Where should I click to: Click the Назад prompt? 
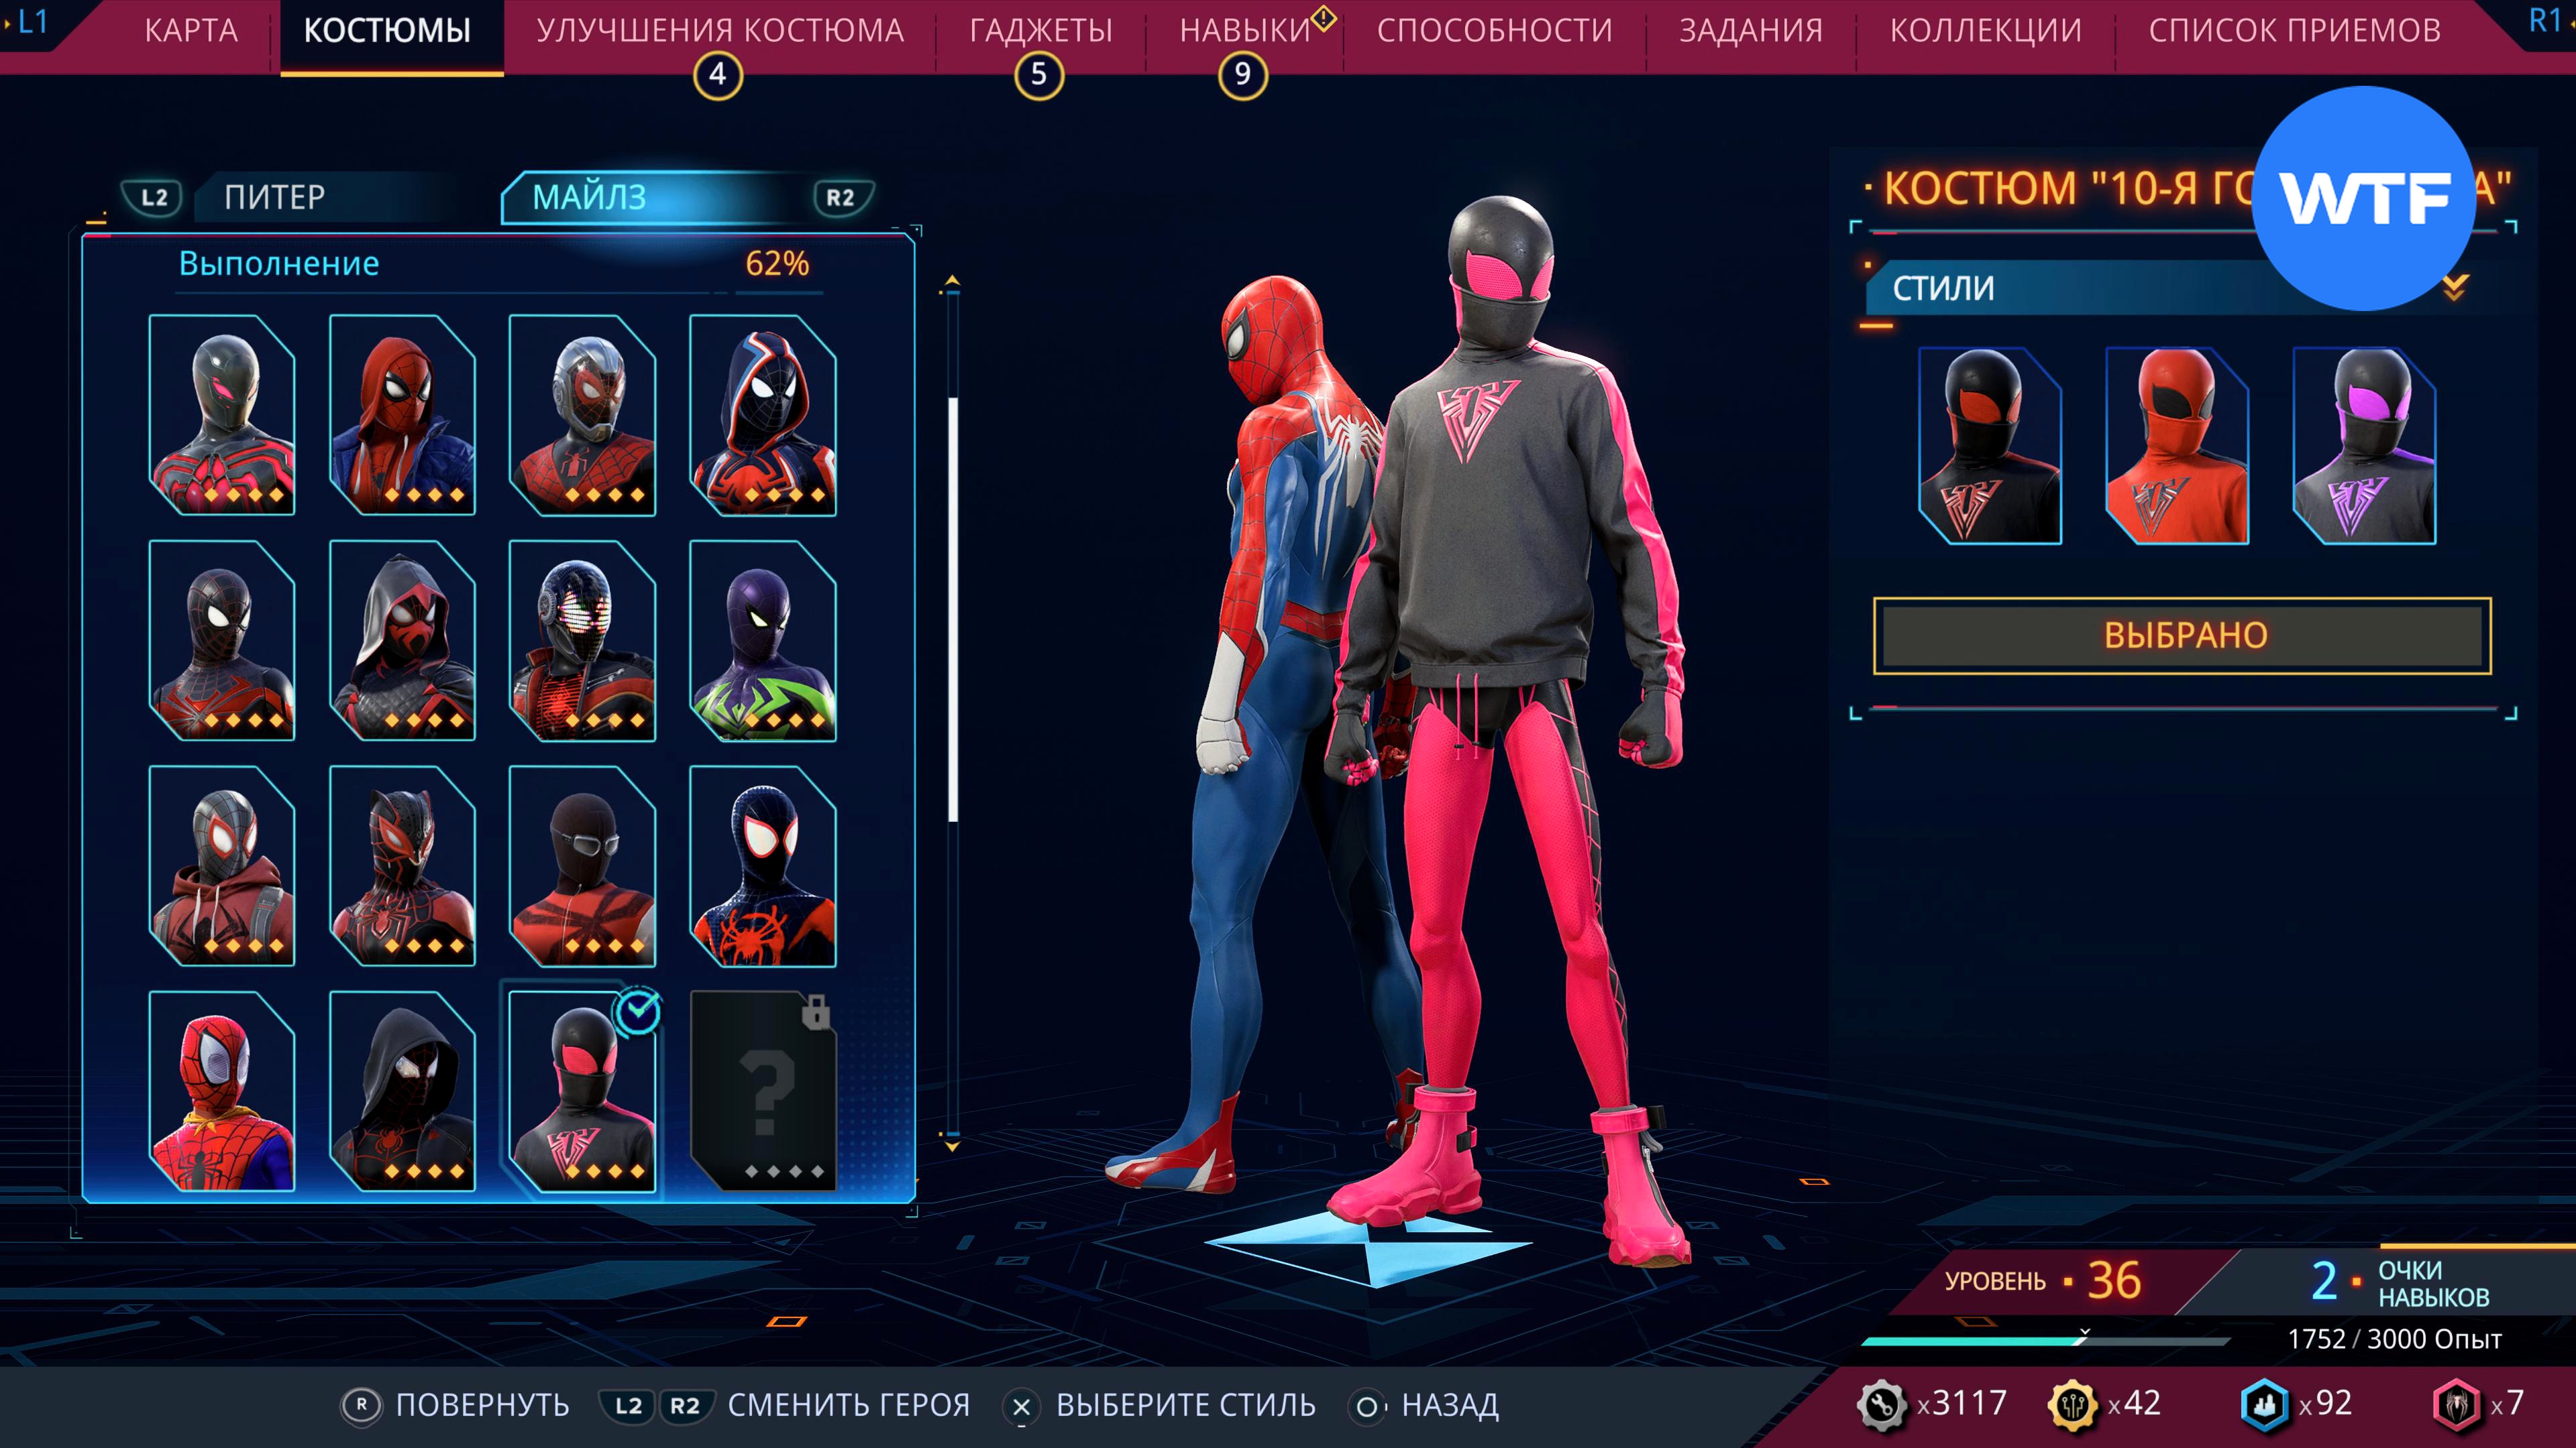coord(1448,1405)
